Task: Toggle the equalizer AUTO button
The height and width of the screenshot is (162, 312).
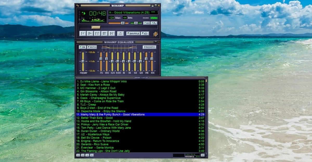Action: (92, 47)
